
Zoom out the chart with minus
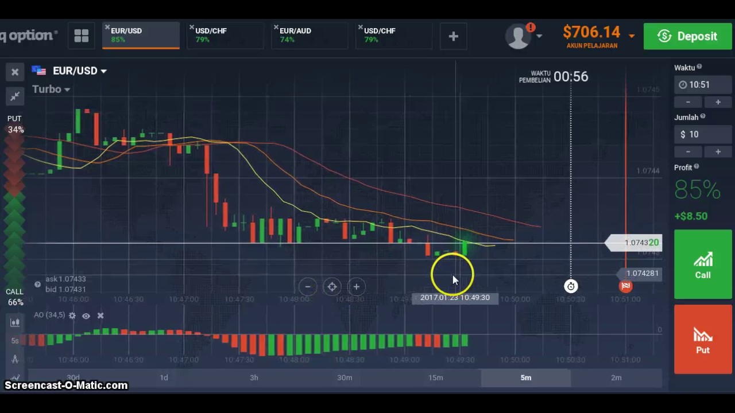click(x=308, y=286)
